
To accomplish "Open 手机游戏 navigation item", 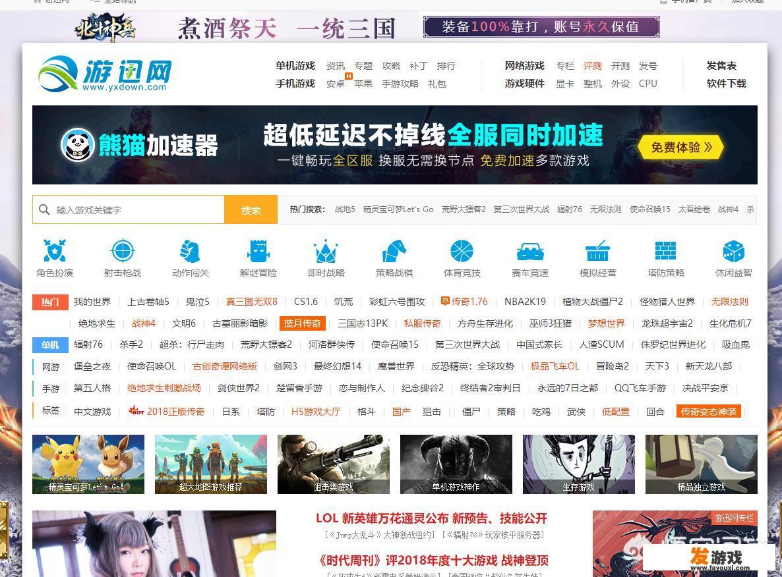I will coord(295,84).
